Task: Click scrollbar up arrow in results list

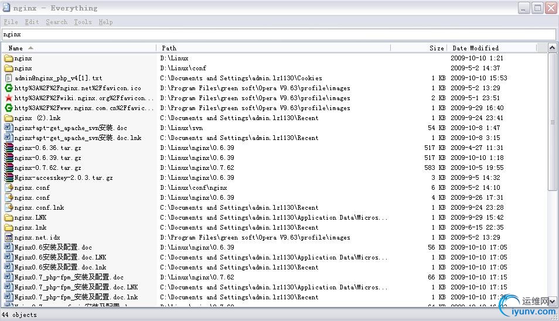Action: coord(552,48)
